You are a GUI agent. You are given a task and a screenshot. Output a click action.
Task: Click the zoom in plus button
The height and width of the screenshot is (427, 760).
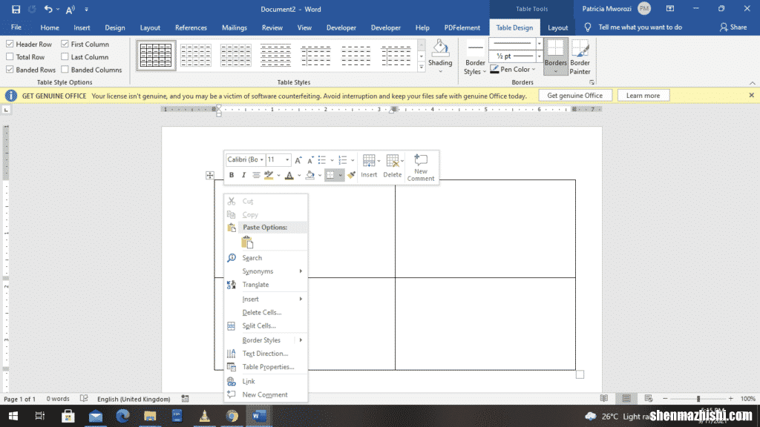pos(730,398)
